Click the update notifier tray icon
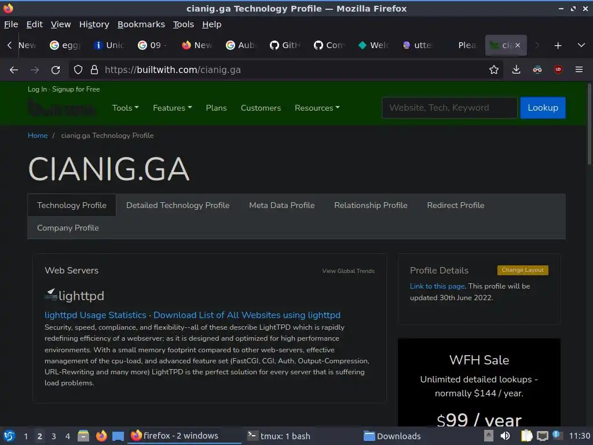The width and height of the screenshot is (593, 445). click(x=557, y=435)
